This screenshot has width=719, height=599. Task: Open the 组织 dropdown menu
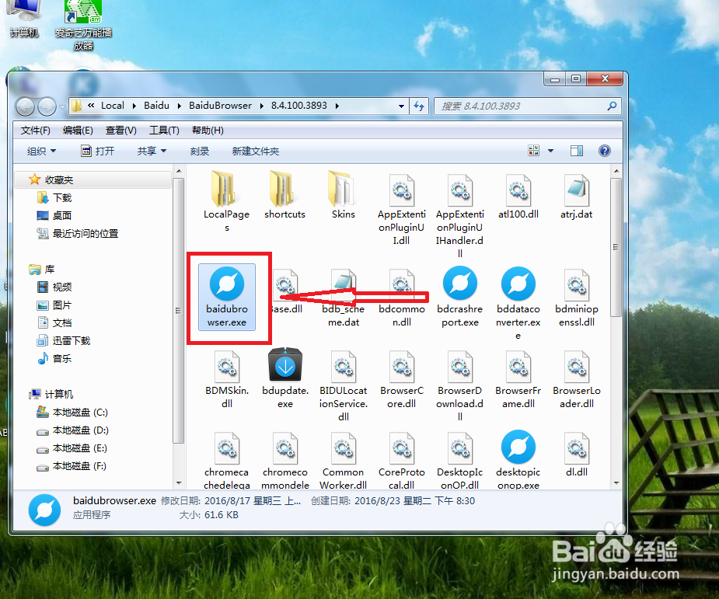[x=41, y=151]
